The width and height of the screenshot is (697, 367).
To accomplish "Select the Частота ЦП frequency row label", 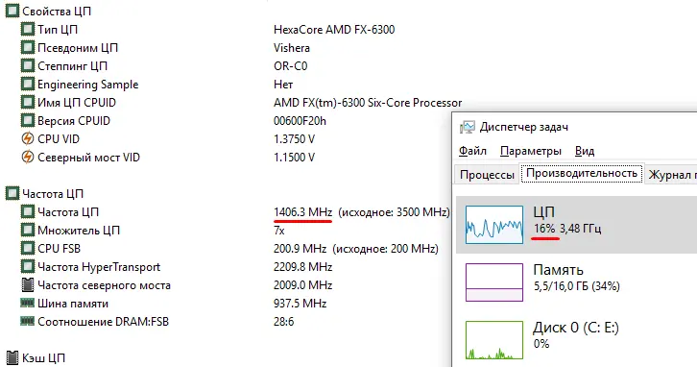I will (68, 211).
